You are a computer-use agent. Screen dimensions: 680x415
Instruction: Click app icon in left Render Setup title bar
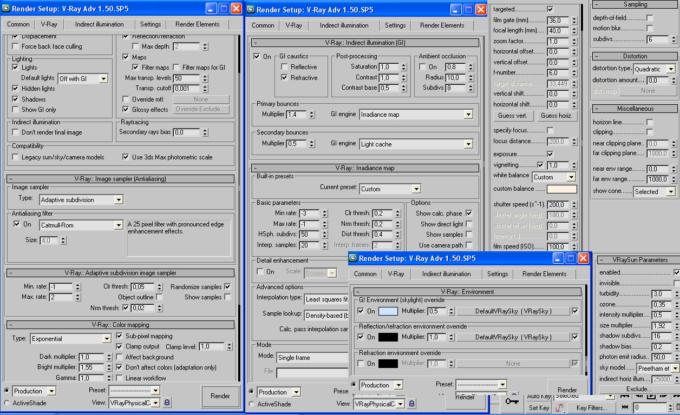click(x=6, y=9)
